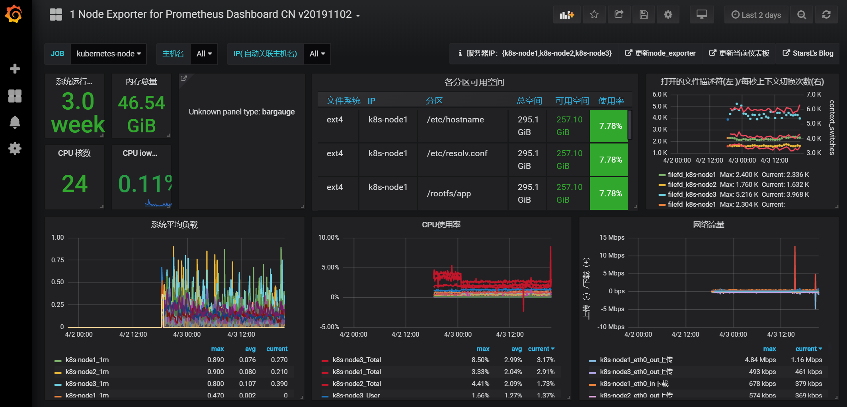Screen dimensions: 847x407
Task: Sort table by 可用空间 column
Action: [x=572, y=101]
